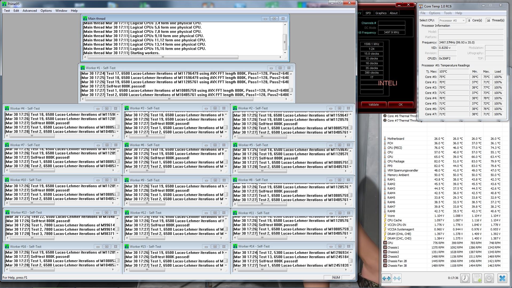
Task: Click the OK button in CPU-Z
Action: (x=400, y=105)
